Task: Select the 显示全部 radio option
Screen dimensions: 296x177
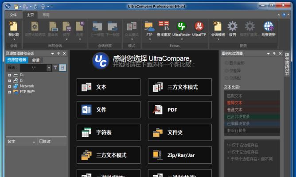Action: pos(226,63)
